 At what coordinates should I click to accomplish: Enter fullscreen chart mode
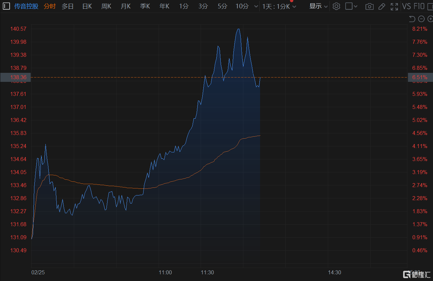click(394, 6)
